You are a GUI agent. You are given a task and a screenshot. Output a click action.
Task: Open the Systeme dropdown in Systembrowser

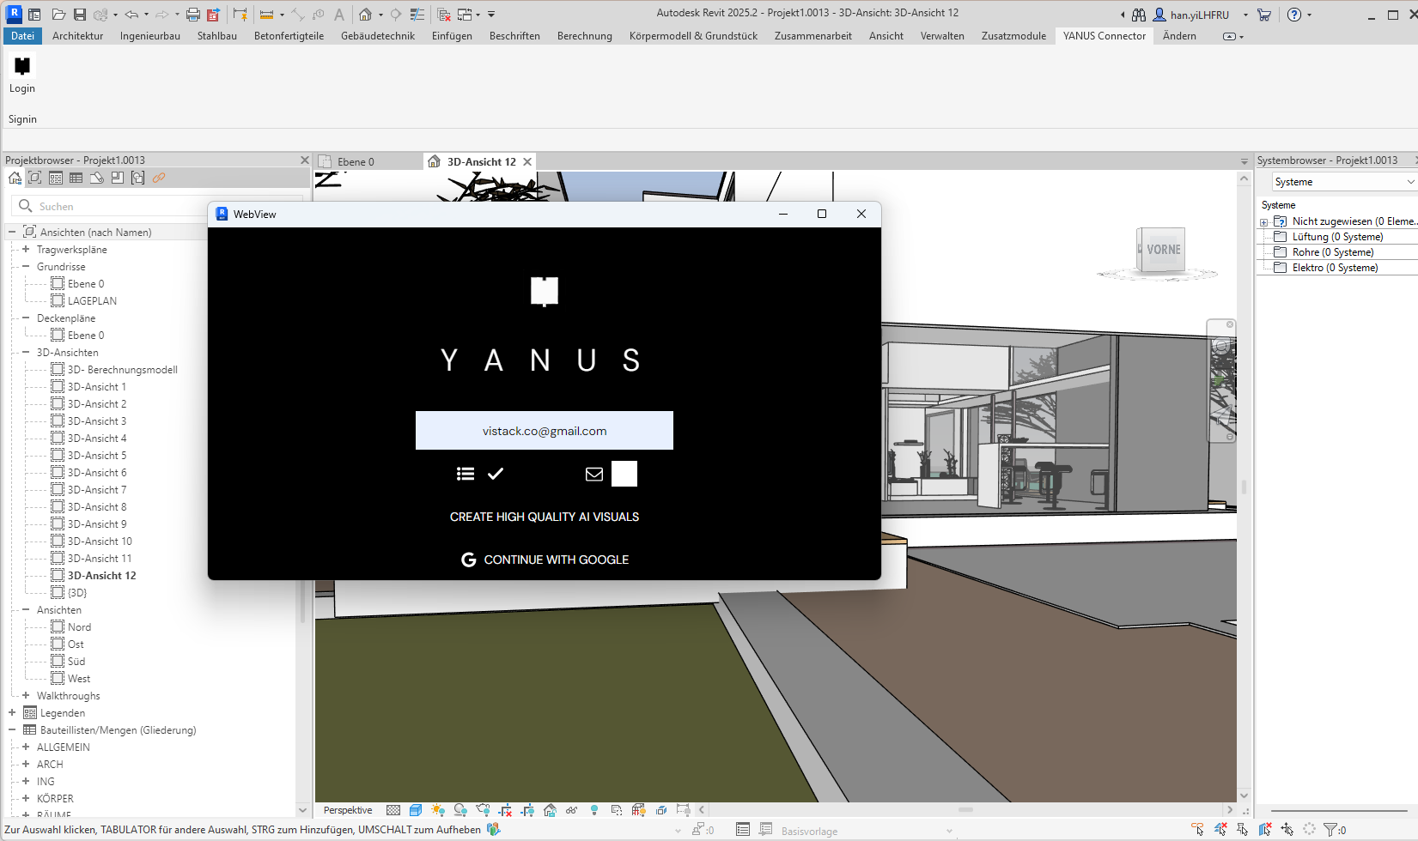[1344, 182]
